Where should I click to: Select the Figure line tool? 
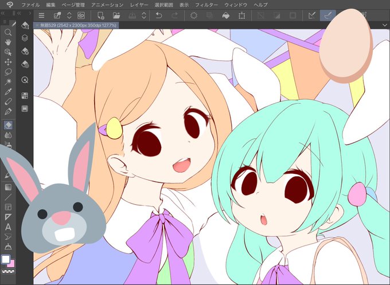point(8,197)
